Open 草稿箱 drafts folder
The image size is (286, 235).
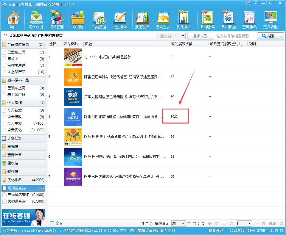point(23,146)
